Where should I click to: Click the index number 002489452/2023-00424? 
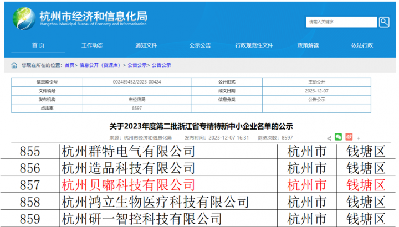click(137, 82)
